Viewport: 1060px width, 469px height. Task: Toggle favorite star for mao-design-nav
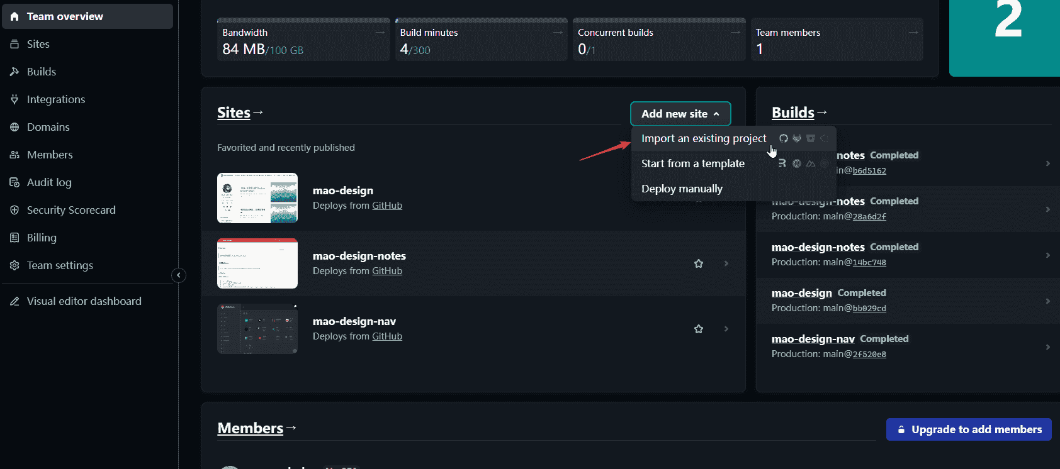tap(698, 329)
